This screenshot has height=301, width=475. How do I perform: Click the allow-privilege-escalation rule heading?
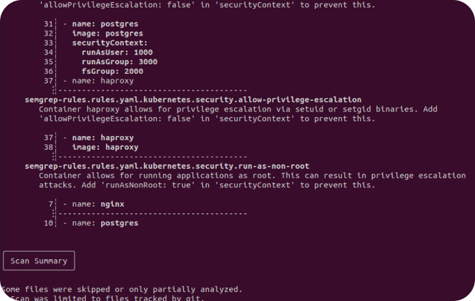pos(193,100)
